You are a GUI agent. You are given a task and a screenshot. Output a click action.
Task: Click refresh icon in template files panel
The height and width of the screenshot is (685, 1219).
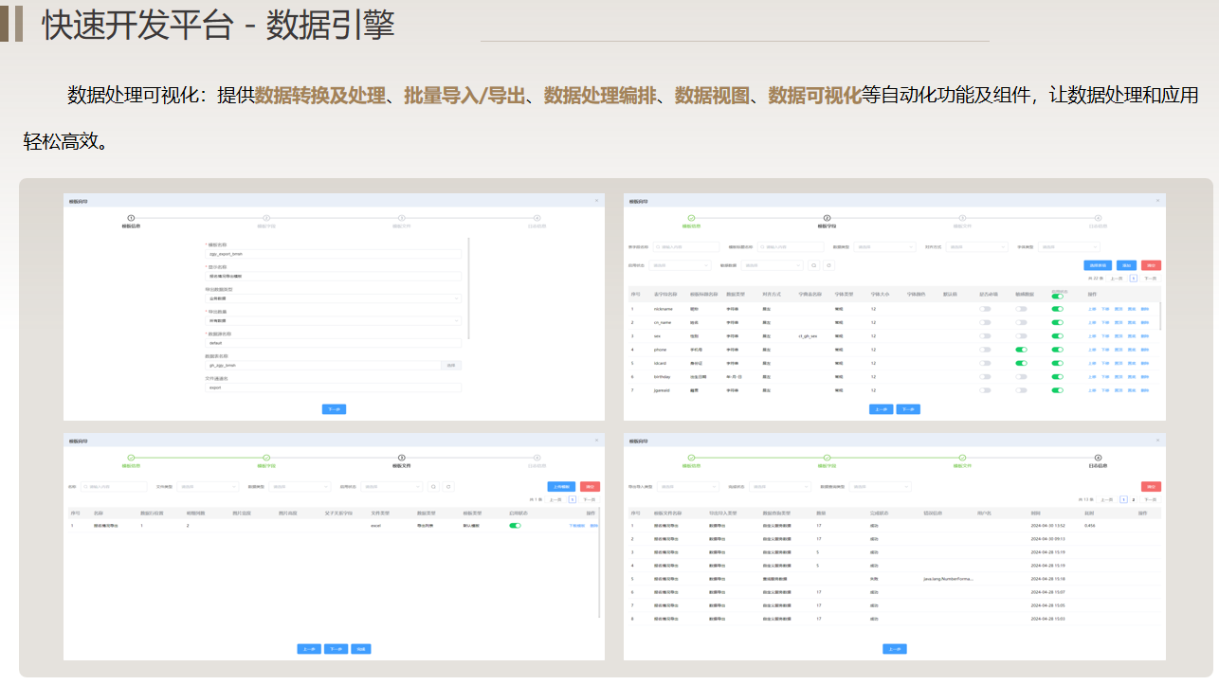pyautogui.click(x=448, y=486)
